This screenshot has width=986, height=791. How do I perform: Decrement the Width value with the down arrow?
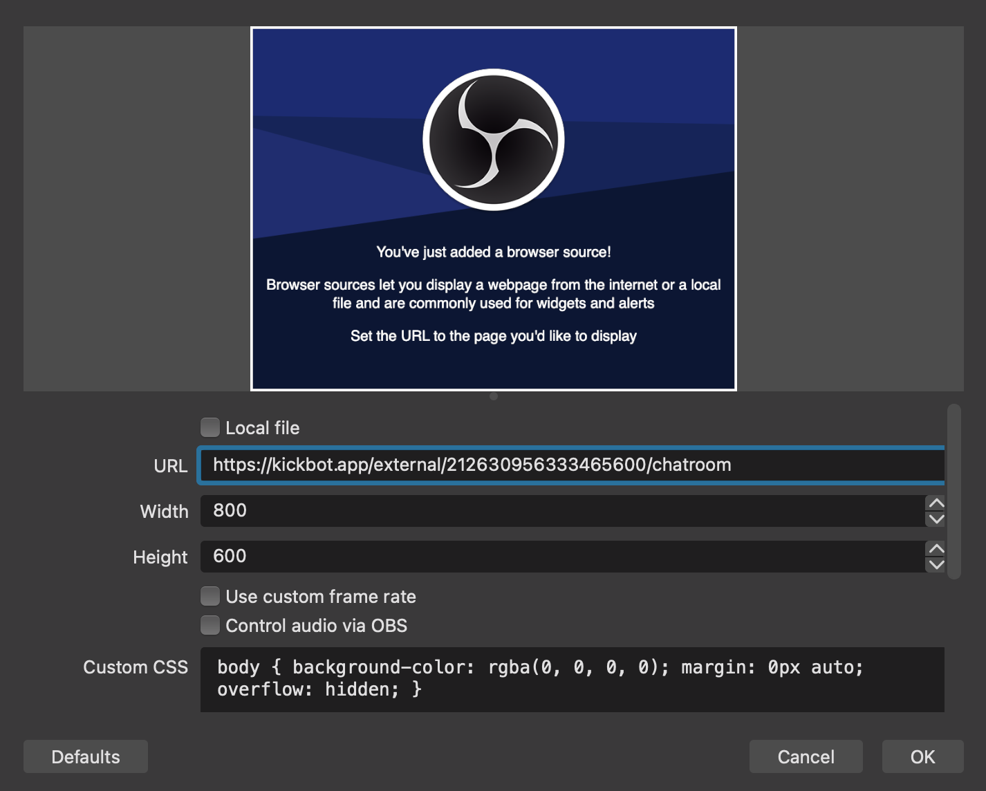coord(936,520)
